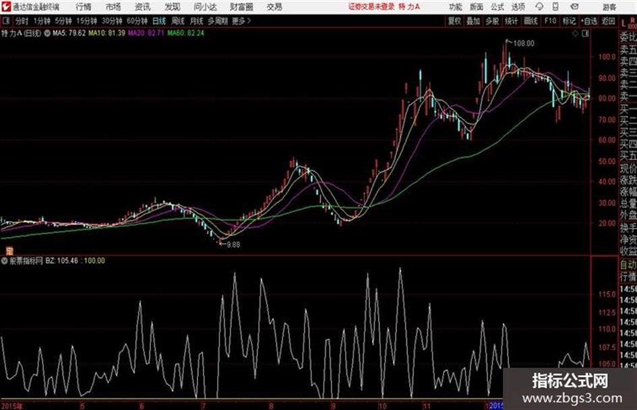This screenshot has height=410, width=637.
Task: Open the mail envelope icon
Action: click(x=574, y=7)
